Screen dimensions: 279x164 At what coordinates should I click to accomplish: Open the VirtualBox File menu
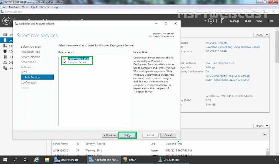click(x=4, y=7)
